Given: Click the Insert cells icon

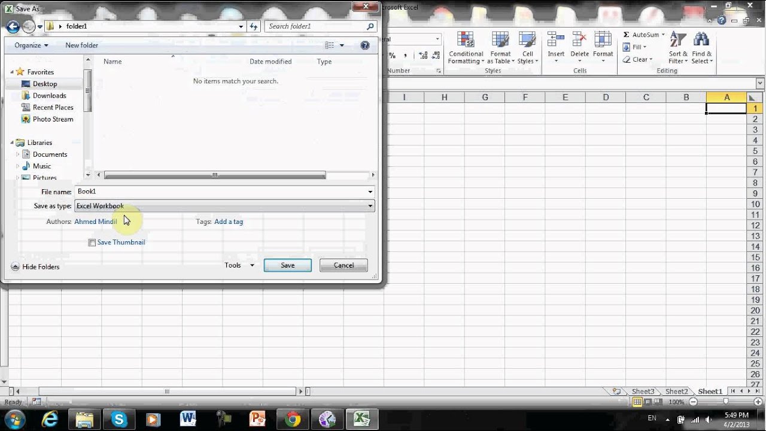Looking at the screenshot, I should [556, 40].
